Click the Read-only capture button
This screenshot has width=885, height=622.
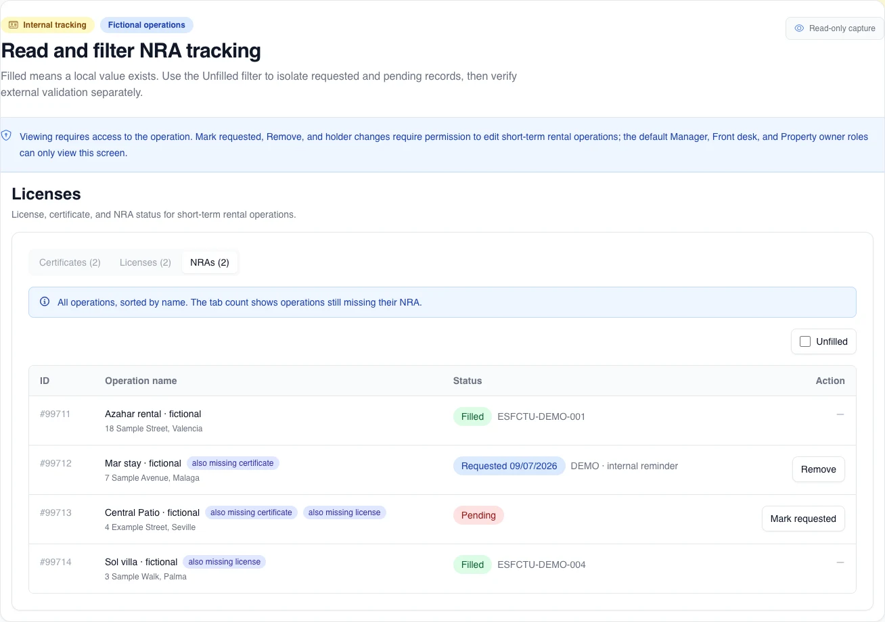834,28
